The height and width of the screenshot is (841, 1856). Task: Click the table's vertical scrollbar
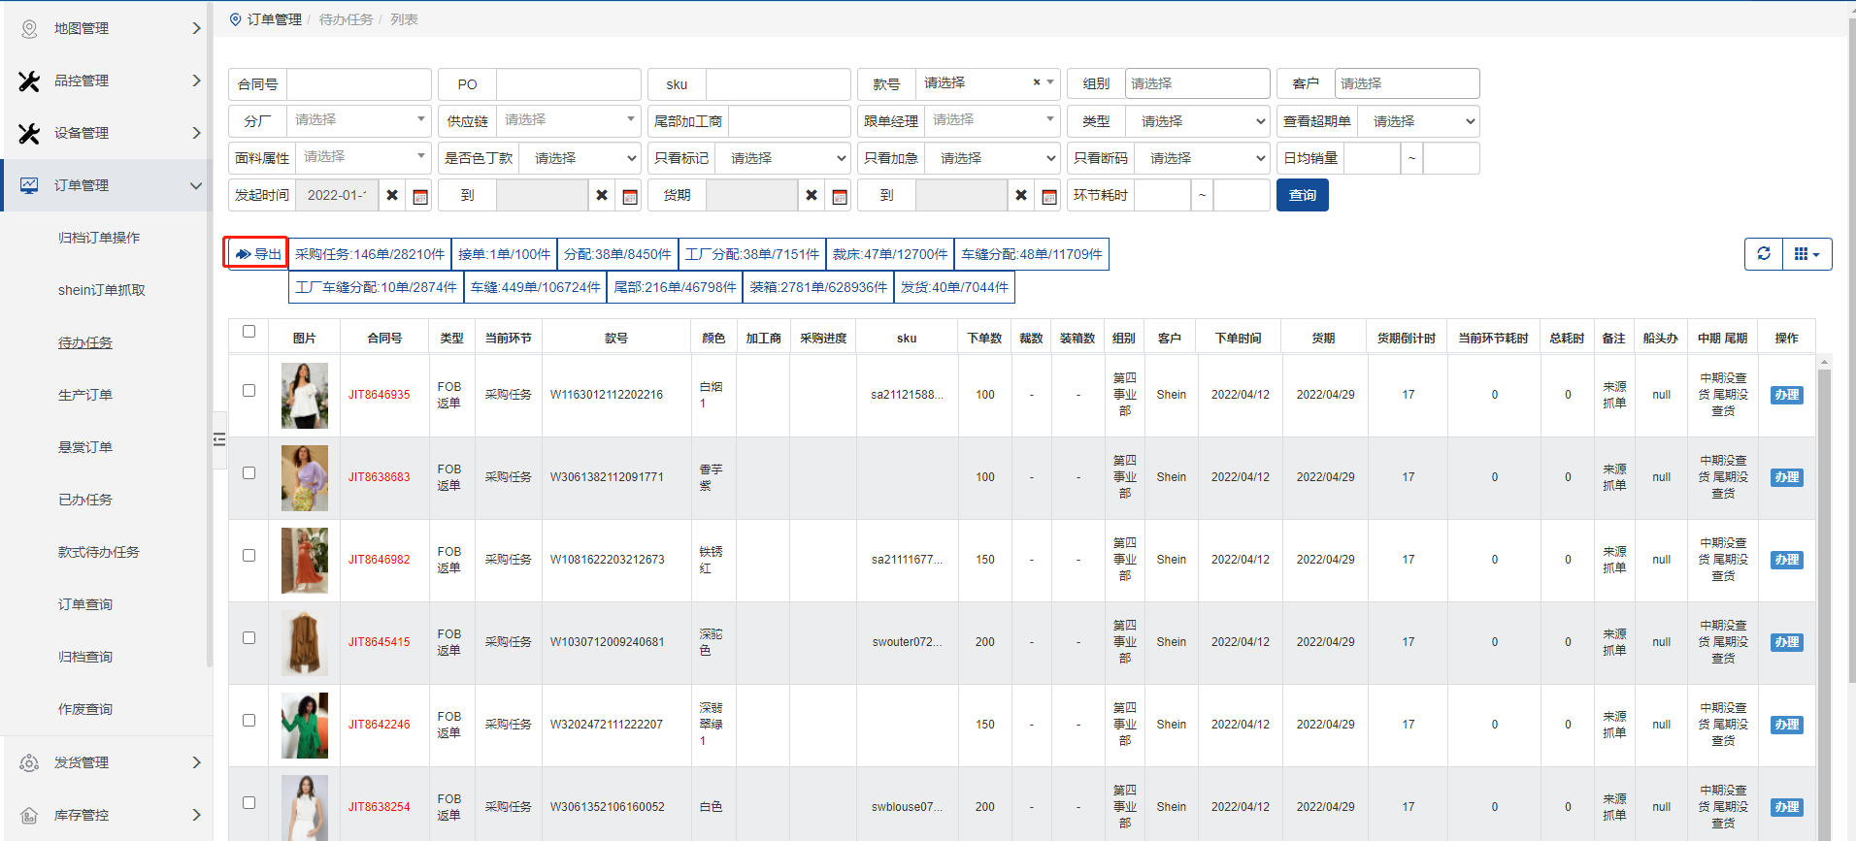point(1824,582)
